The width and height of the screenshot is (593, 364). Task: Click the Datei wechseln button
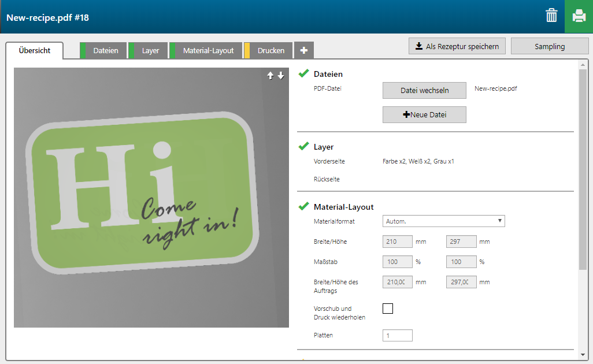(x=424, y=91)
